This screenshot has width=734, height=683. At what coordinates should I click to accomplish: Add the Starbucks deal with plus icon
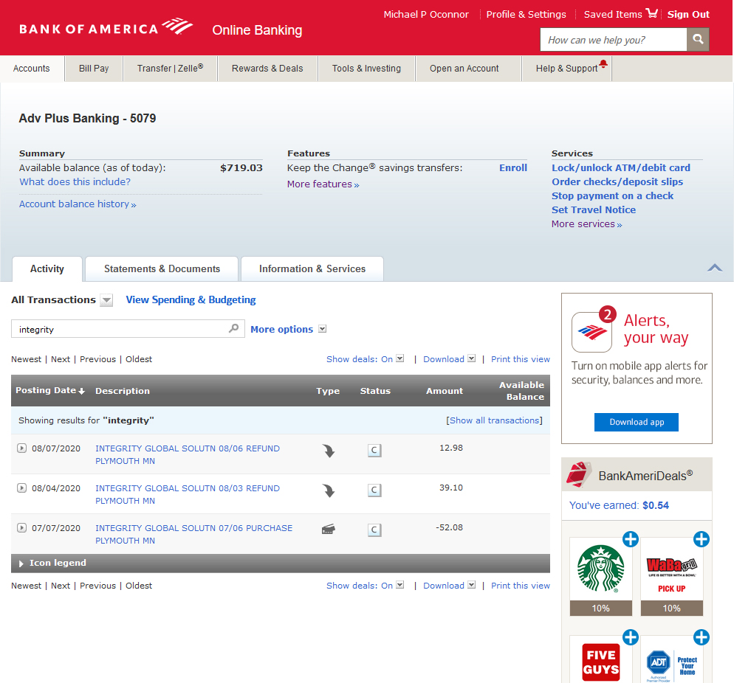coord(630,539)
